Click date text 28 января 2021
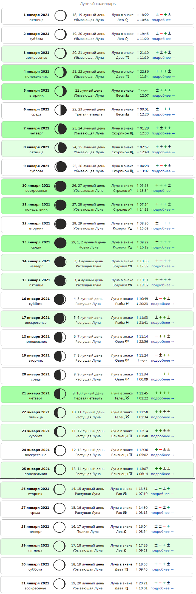The width and height of the screenshot is (196, 594). [x=35, y=527]
